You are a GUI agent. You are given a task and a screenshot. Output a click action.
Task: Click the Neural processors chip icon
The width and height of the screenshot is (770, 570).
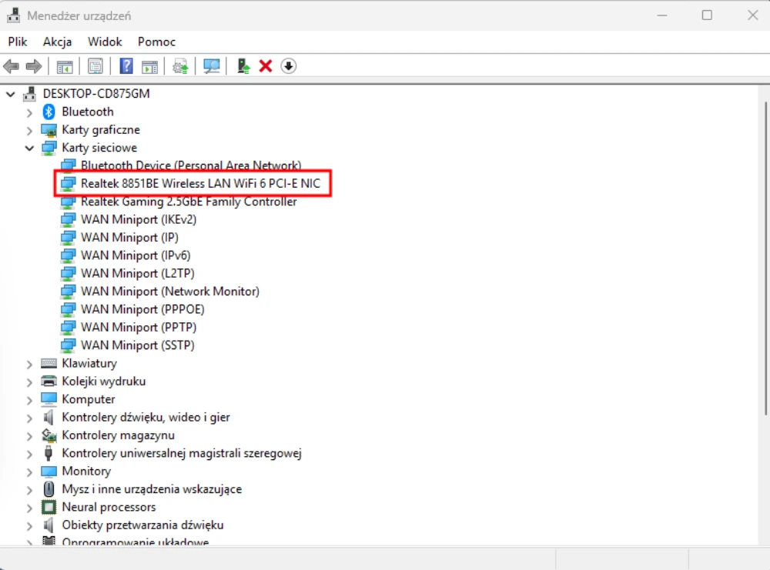click(49, 507)
